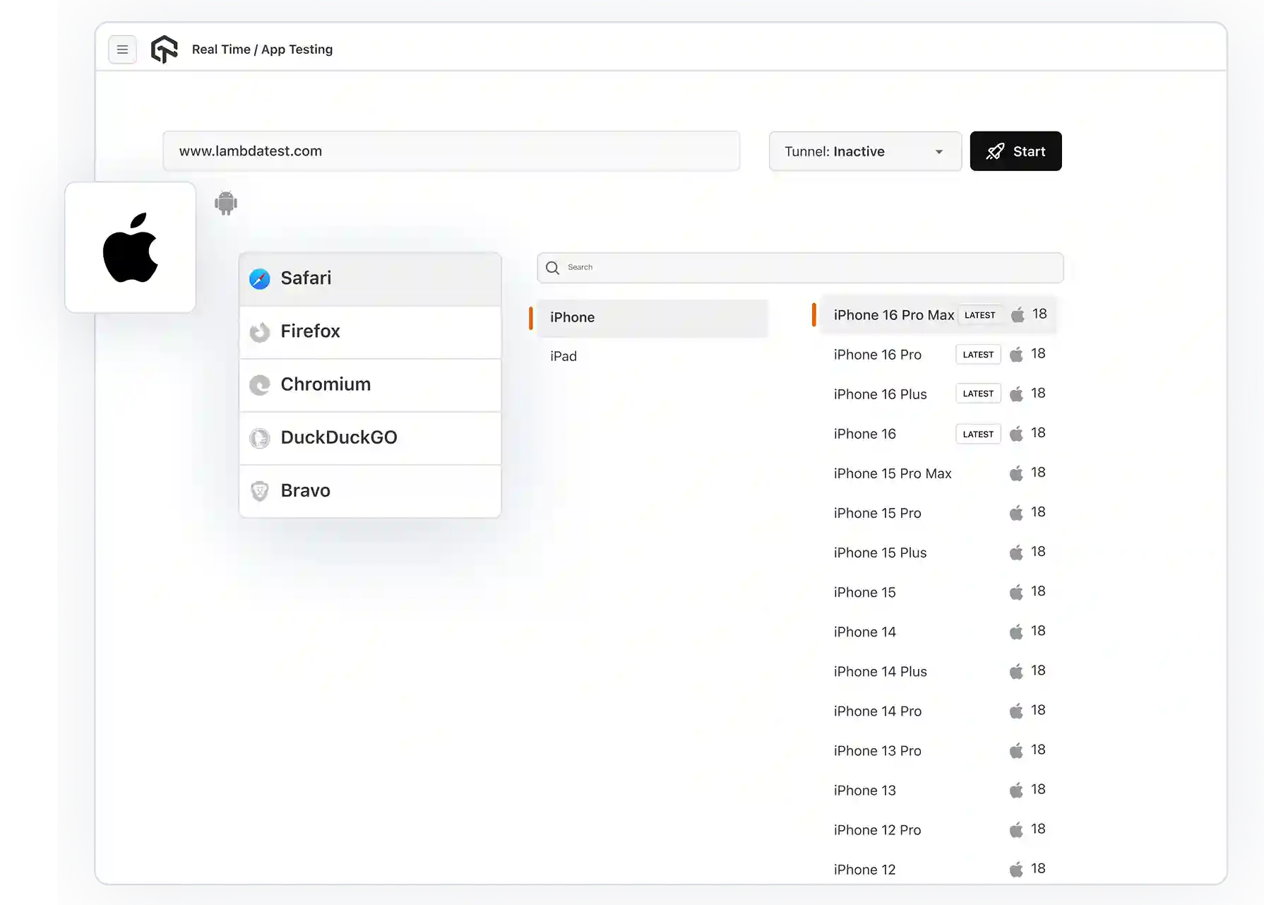Select the iPhone device category

coord(572,317)
